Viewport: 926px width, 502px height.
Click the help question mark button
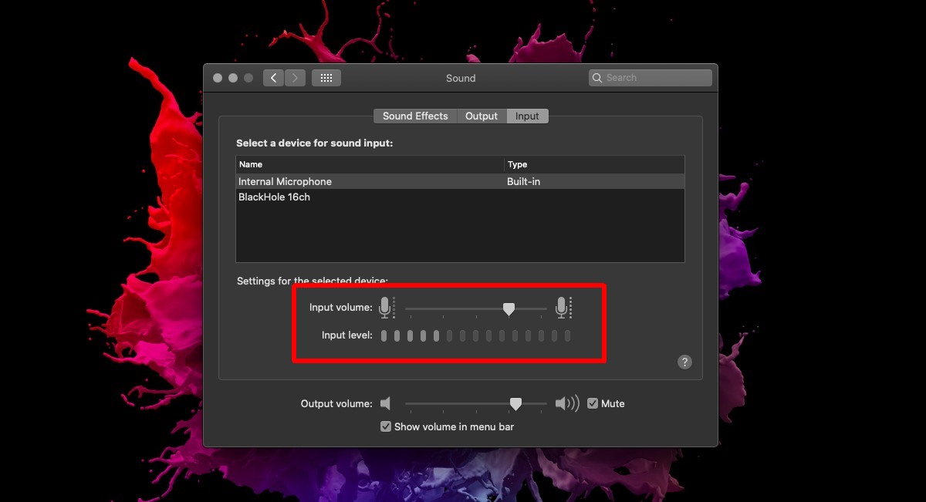tap(684, 362)
